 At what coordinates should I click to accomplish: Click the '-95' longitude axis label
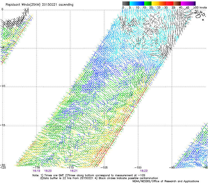[172, 168]
